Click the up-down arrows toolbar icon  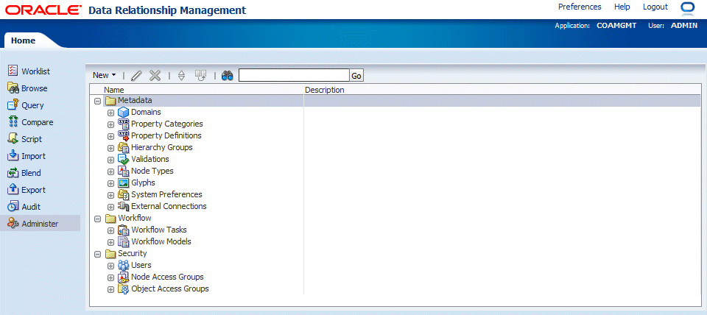182,76
